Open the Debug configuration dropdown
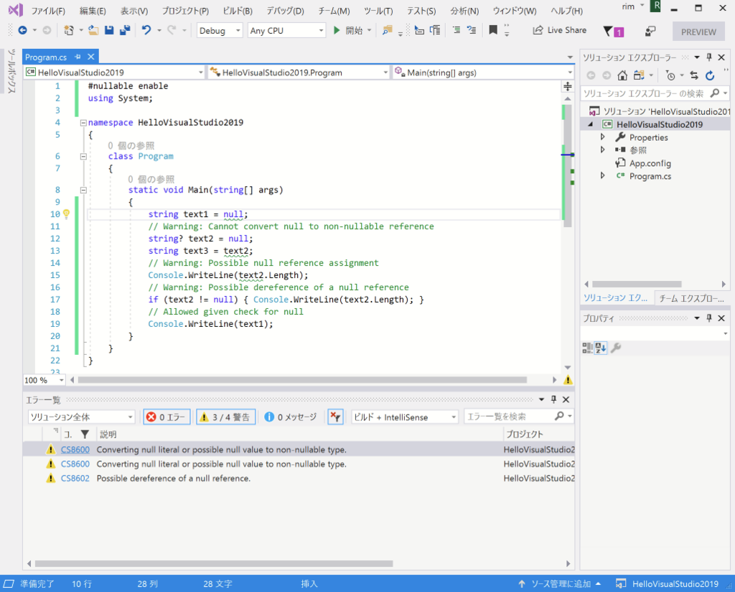The width and height of the screenshot is (735, 592). click(220, 30)
